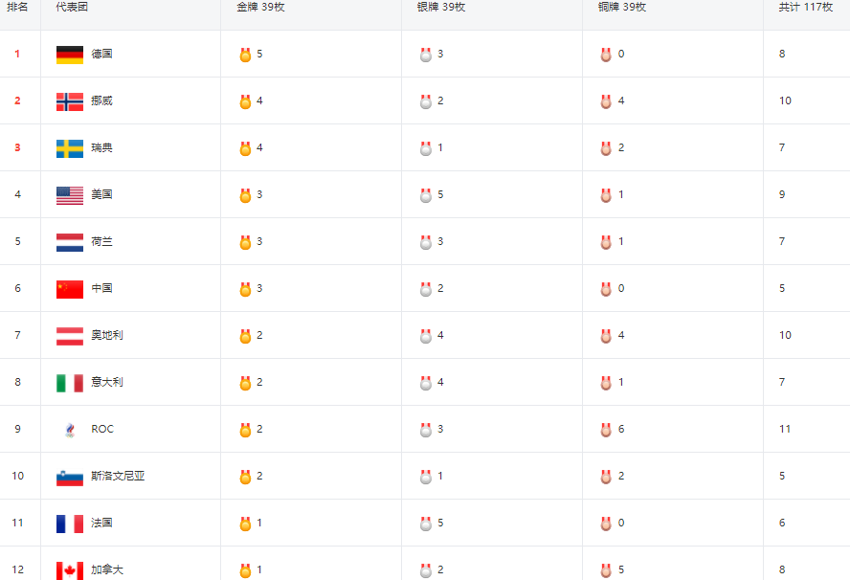Select the 共计 117枚 column header
The height and width of the screenshot is (580, 850).
(806, 7)
